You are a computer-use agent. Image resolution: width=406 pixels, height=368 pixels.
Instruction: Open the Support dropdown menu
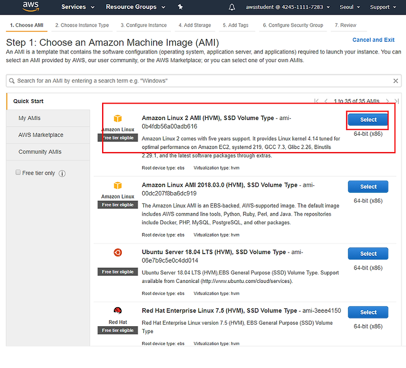383,7
